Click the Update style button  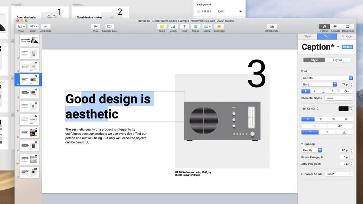(x=347, y=47)
